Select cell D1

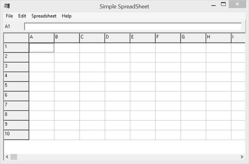click(x=118, y=48)
